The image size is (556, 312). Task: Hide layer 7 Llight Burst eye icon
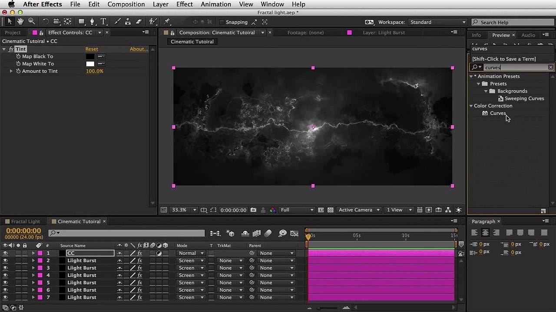(5, 297)
